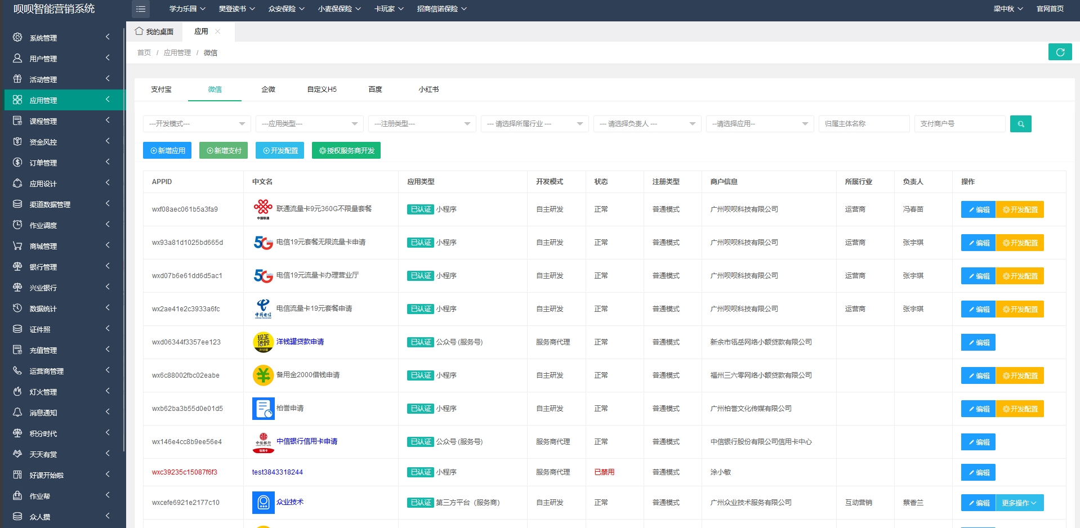Open the 我的桌面 page tab
The width and height of the screenshot is (1080, 528).
click(154, 32)
